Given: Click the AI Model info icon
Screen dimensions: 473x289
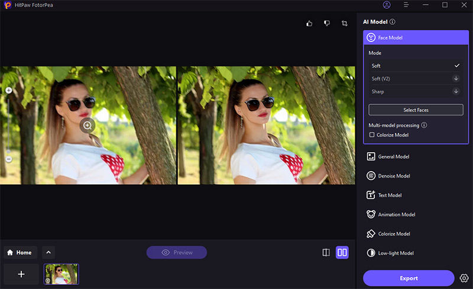Looking at the screenshot, I should pyautogui.click(x=393, y=22).
